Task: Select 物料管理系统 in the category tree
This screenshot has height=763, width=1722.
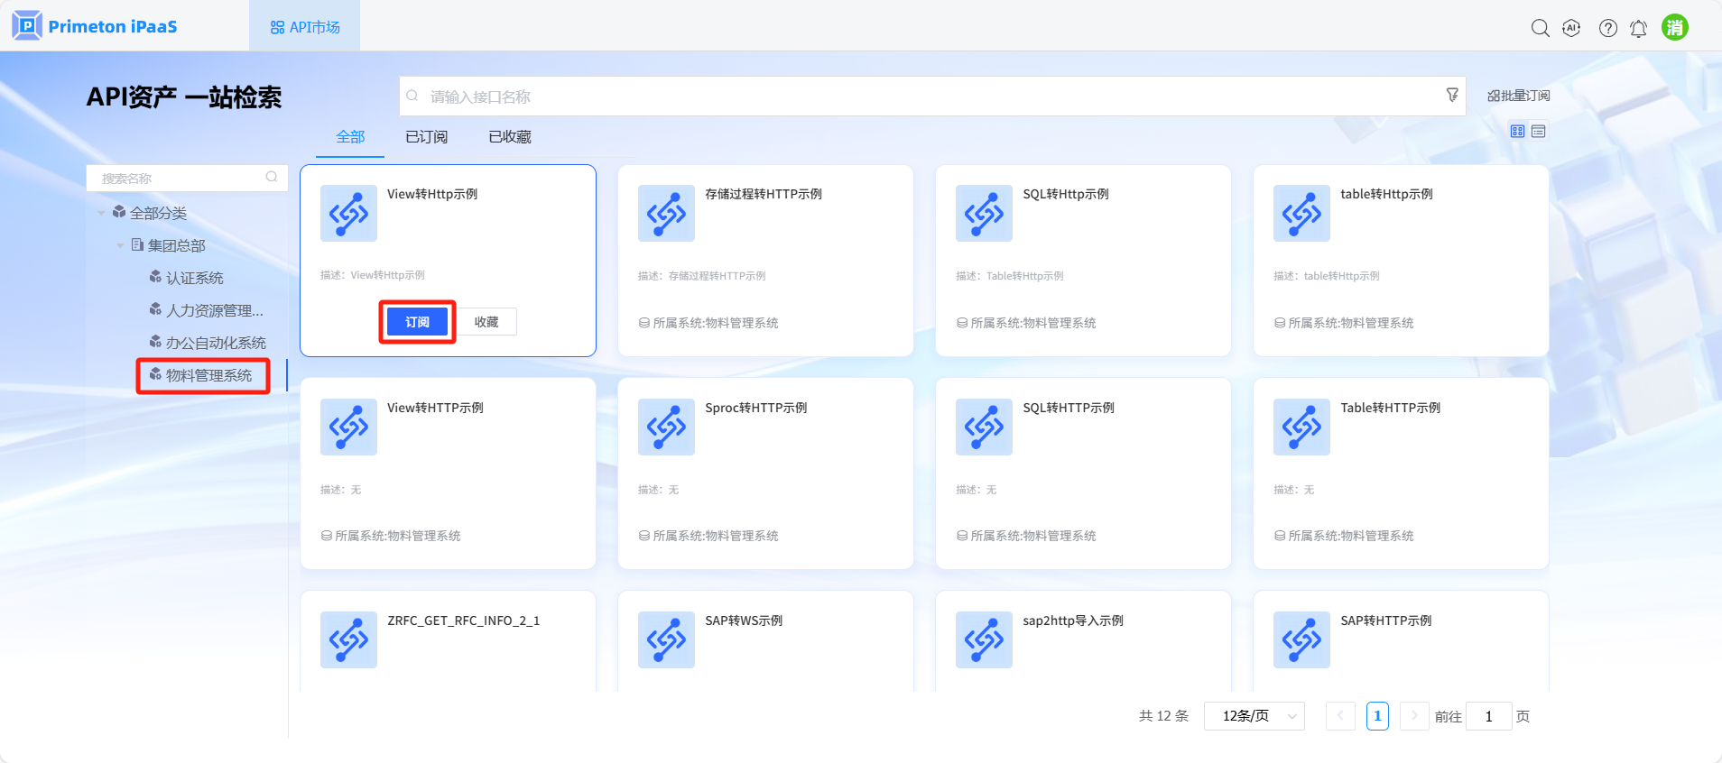Action: (208, 375)
